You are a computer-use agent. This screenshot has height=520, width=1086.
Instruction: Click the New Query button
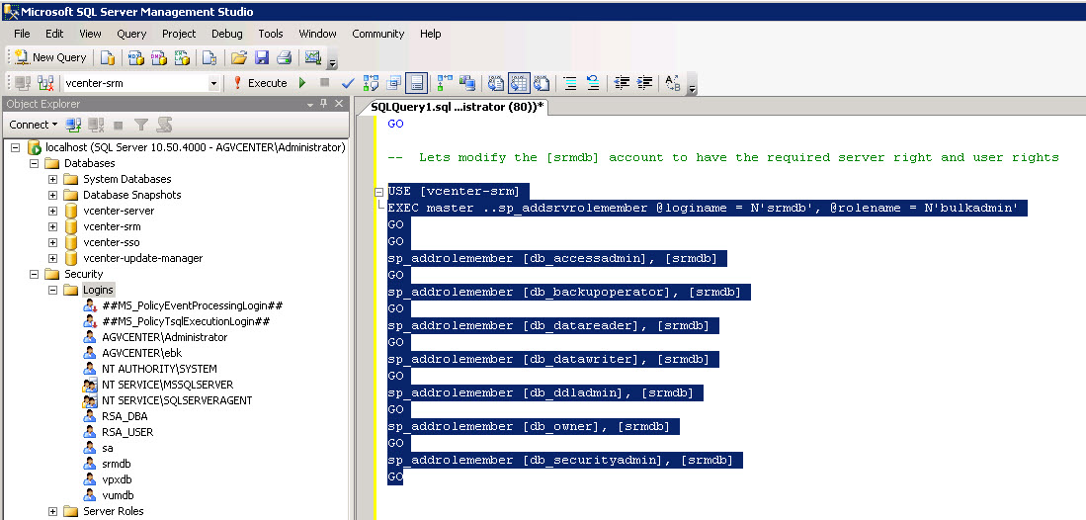(x=50, y=57)
